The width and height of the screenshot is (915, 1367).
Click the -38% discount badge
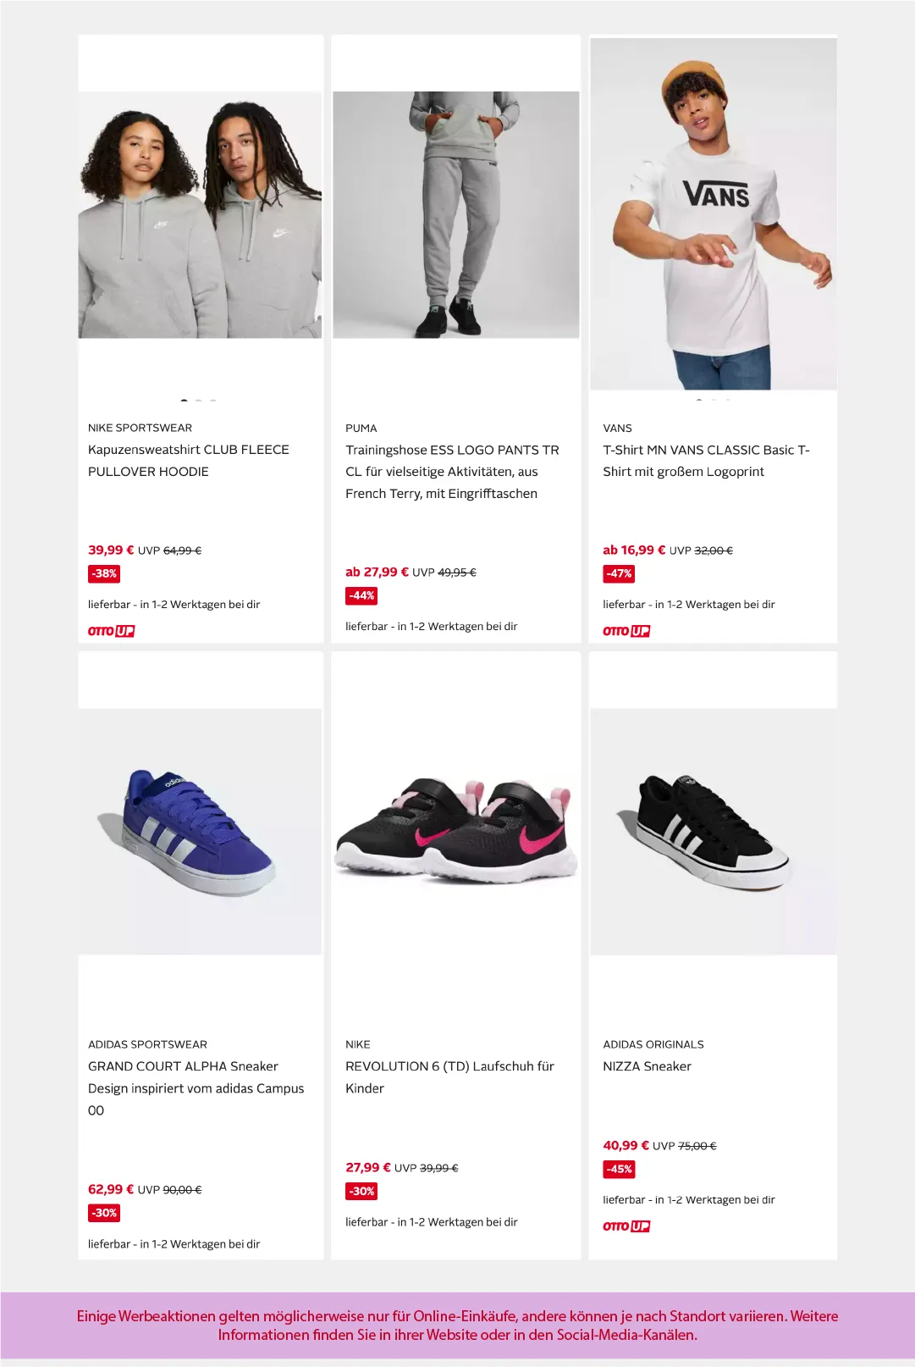[x=104, y=573]
